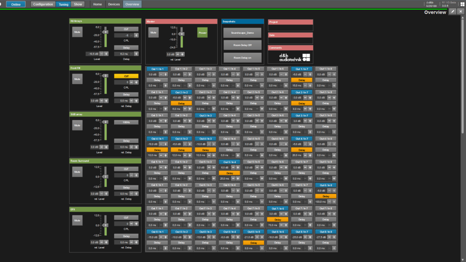Switch to the Tuning mode tab
The image size is (466, 262).
click(63, 4)
